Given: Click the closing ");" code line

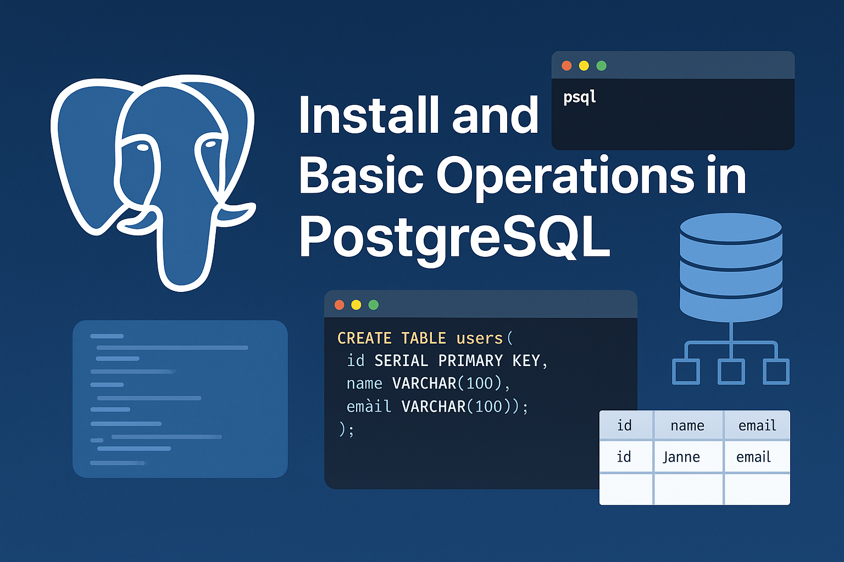Looking at the screenshot, I should (x=346, y=429).
